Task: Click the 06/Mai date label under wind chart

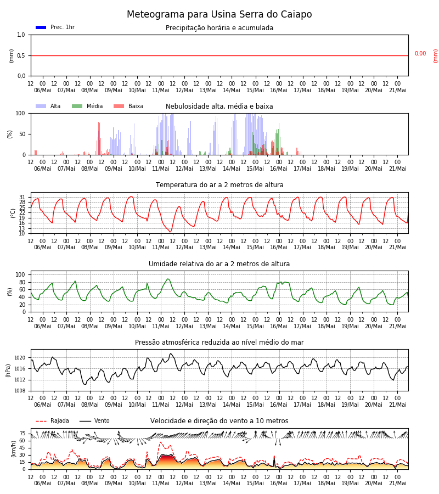Action: pos(42,483)
